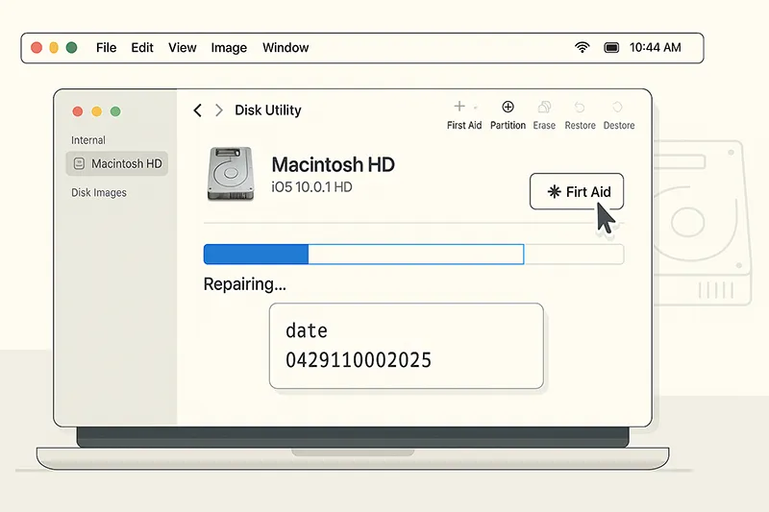Click the Internal sidebar heading
This screenshot has height=512, width=769.
tap(88, 140)
